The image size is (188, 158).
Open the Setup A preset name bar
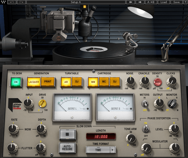point(76,2)
